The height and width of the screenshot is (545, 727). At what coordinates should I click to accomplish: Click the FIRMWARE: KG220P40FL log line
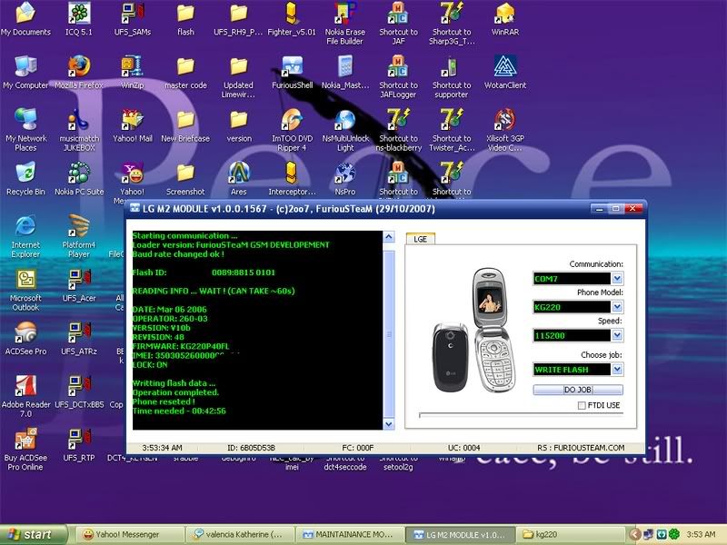pos(180,346)
